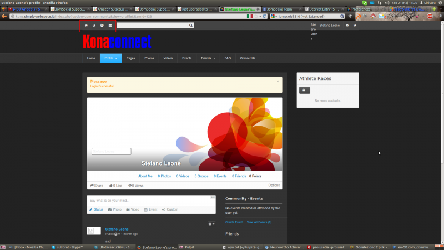This screenshot has height=250, width=444.
Task: Open the activity stream gear dropdown
Action: point(211,224)
